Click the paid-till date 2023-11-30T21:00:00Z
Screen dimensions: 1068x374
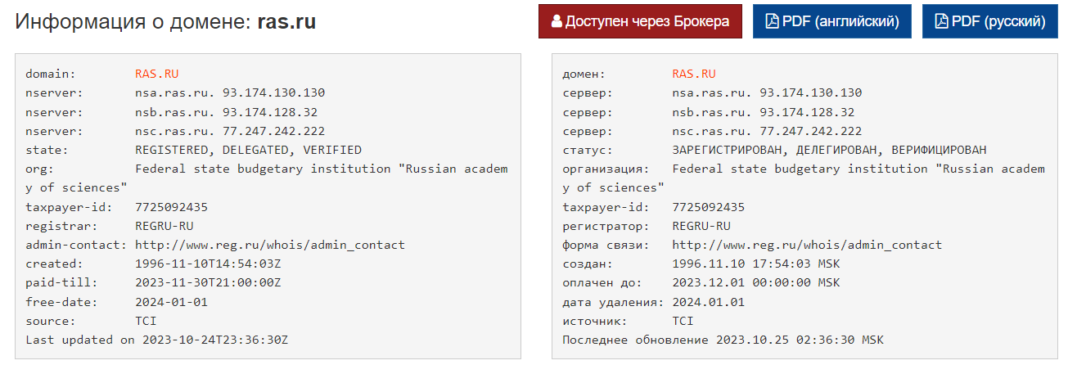[208, 282]
